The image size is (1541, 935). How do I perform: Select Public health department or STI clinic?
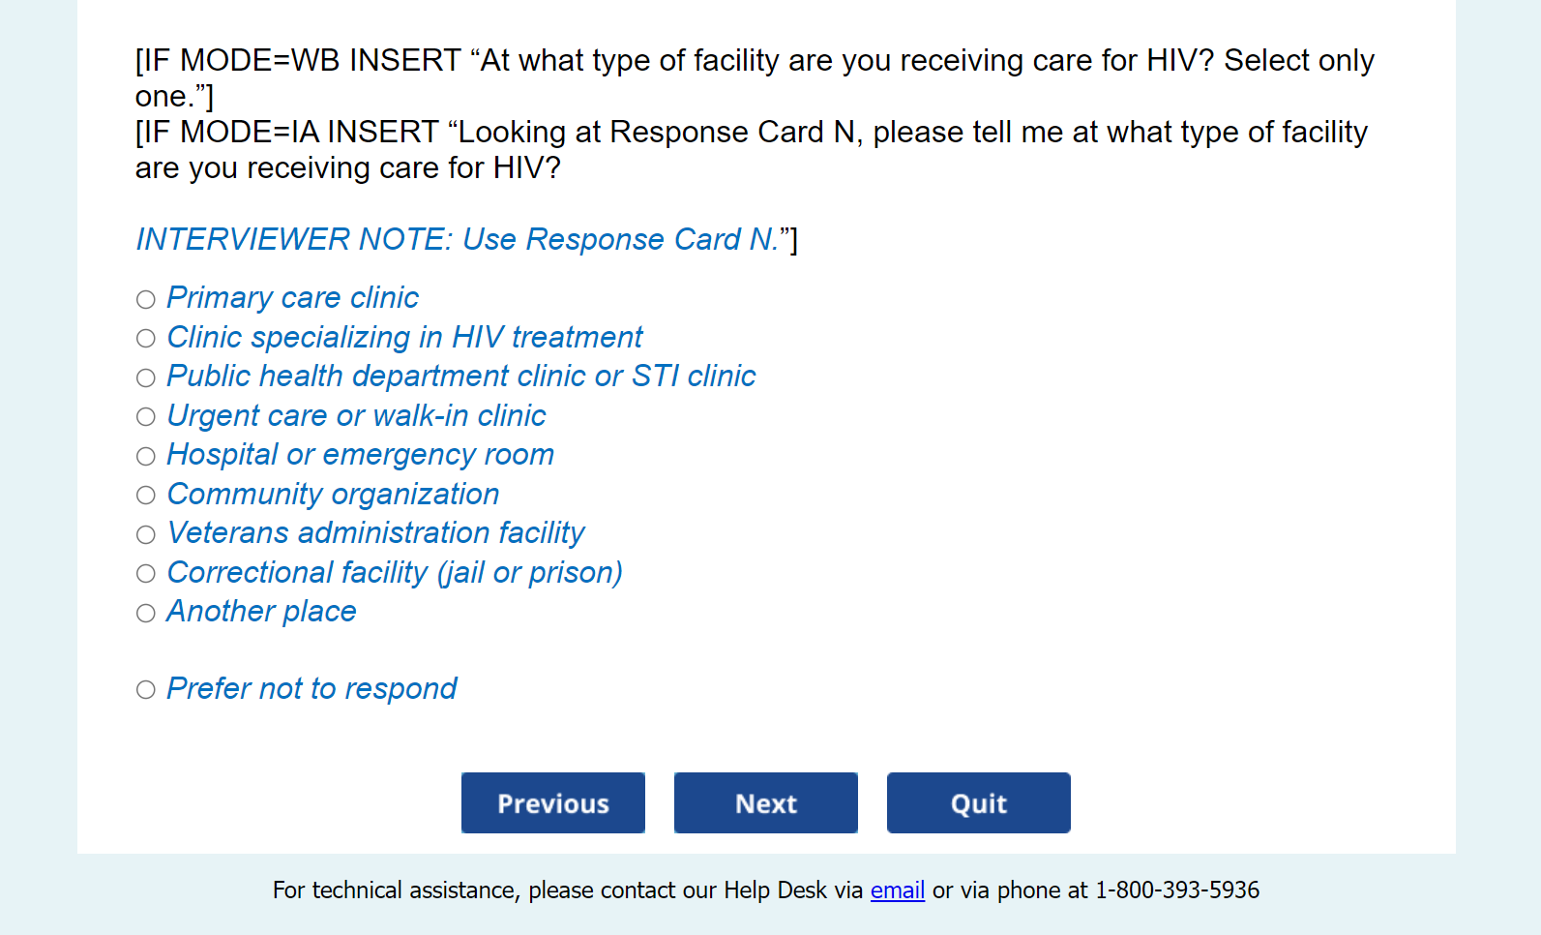point(146,378)
